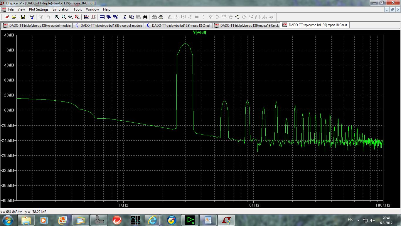This screenshot has height=226, width=401.
Task: Open Print Setup printer icon
Action: pos(154,17)
